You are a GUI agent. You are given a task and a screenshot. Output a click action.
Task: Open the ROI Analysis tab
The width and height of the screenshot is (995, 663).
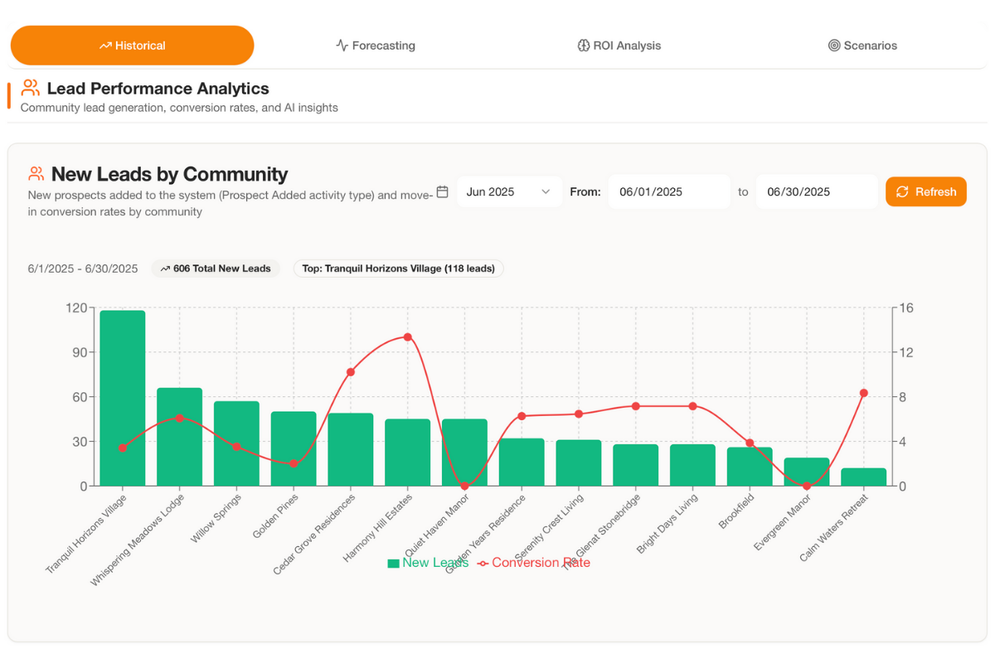(619, 46)
